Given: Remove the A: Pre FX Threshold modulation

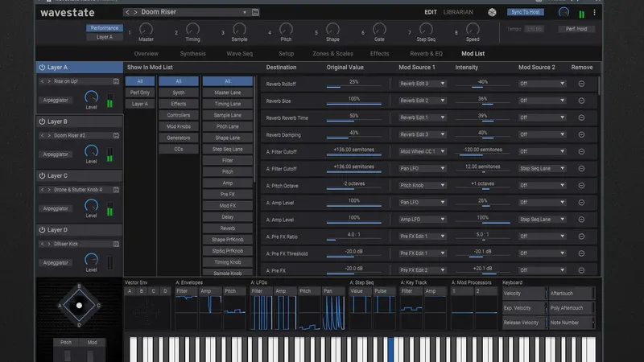Looking at the screenshot, I should [581, 253].
